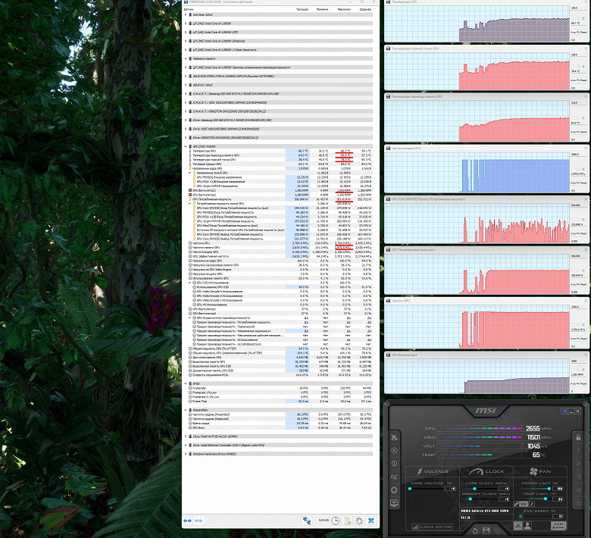Viewport: 591px width, 538px height.
Task: Save the Afterburner profile with the floppy icon
Action: click(486, 530)
